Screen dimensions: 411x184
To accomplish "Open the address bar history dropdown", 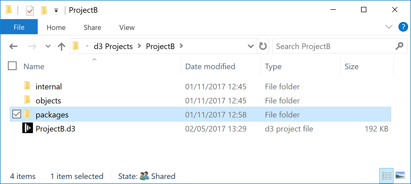I will tap(250, 46).
